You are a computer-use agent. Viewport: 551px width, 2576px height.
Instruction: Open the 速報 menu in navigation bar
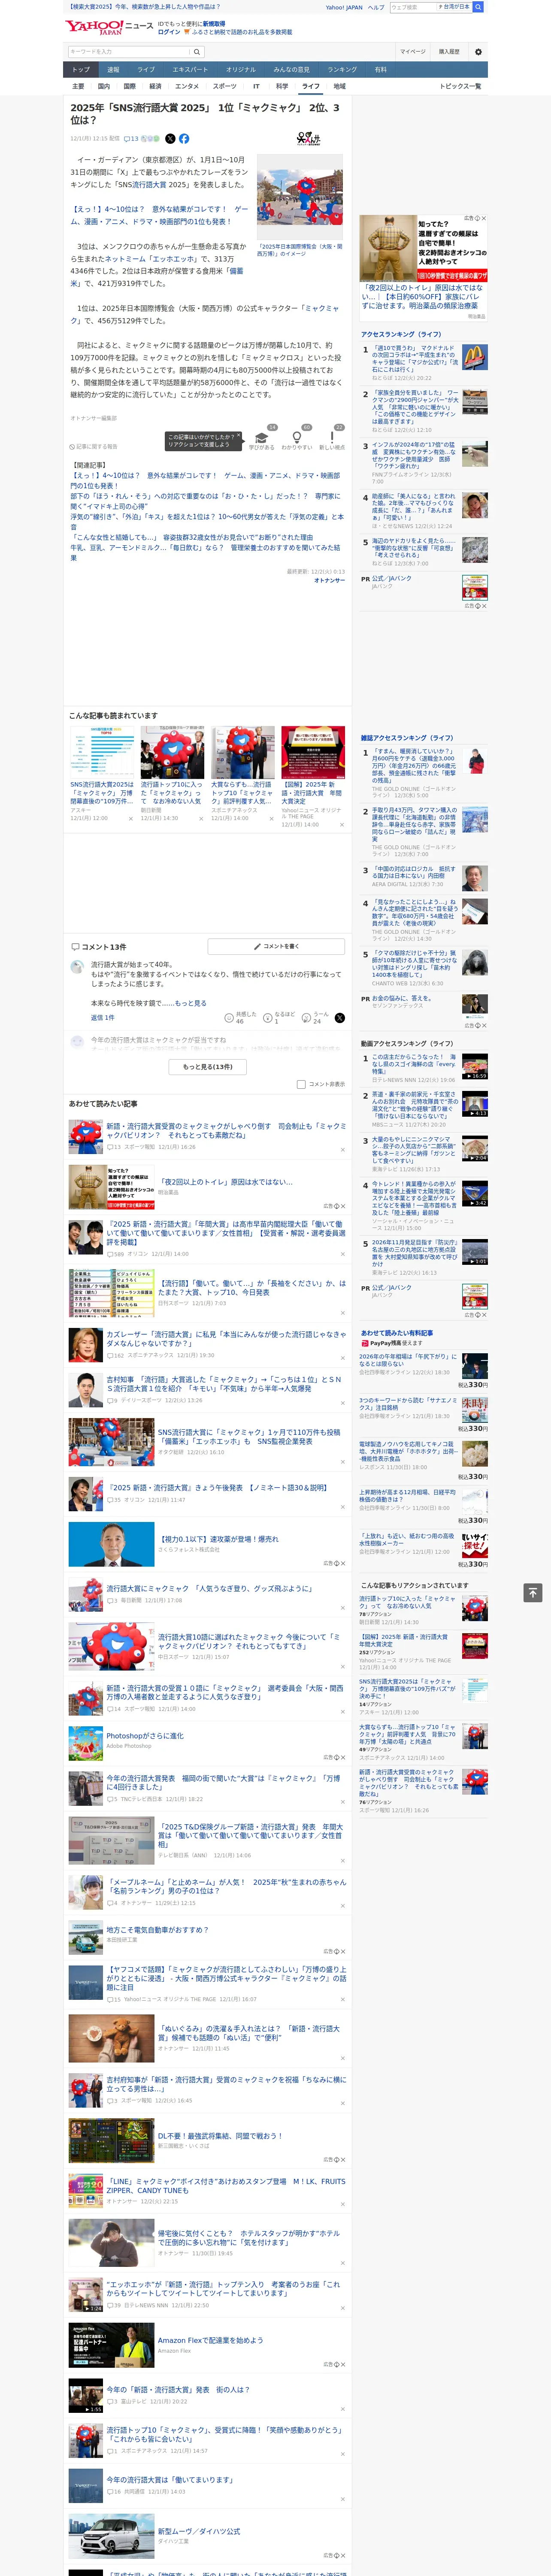113,70
